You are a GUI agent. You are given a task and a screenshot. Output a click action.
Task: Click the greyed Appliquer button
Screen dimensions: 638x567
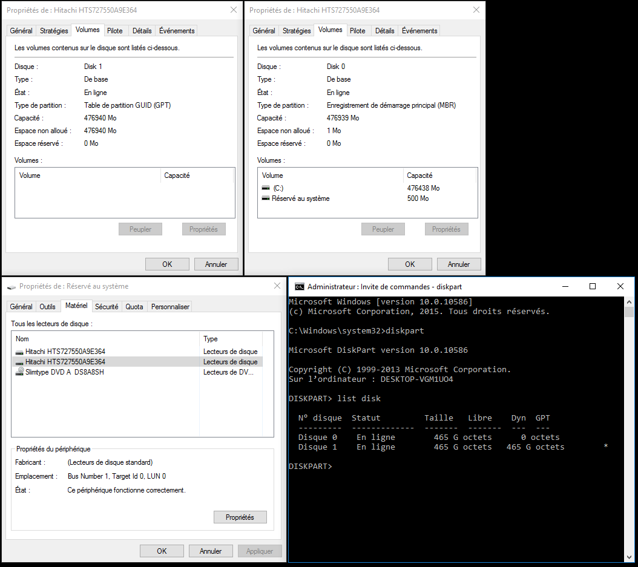tap(260, 551)
